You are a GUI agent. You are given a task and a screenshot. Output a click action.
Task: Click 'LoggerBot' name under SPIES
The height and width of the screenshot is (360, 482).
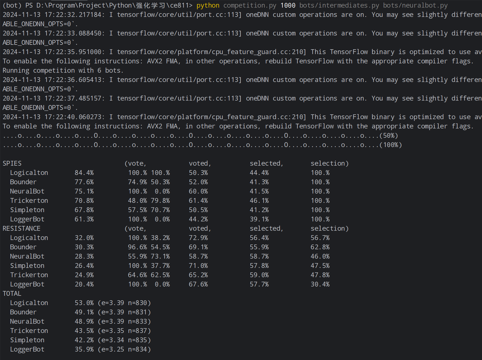point(27,219)
